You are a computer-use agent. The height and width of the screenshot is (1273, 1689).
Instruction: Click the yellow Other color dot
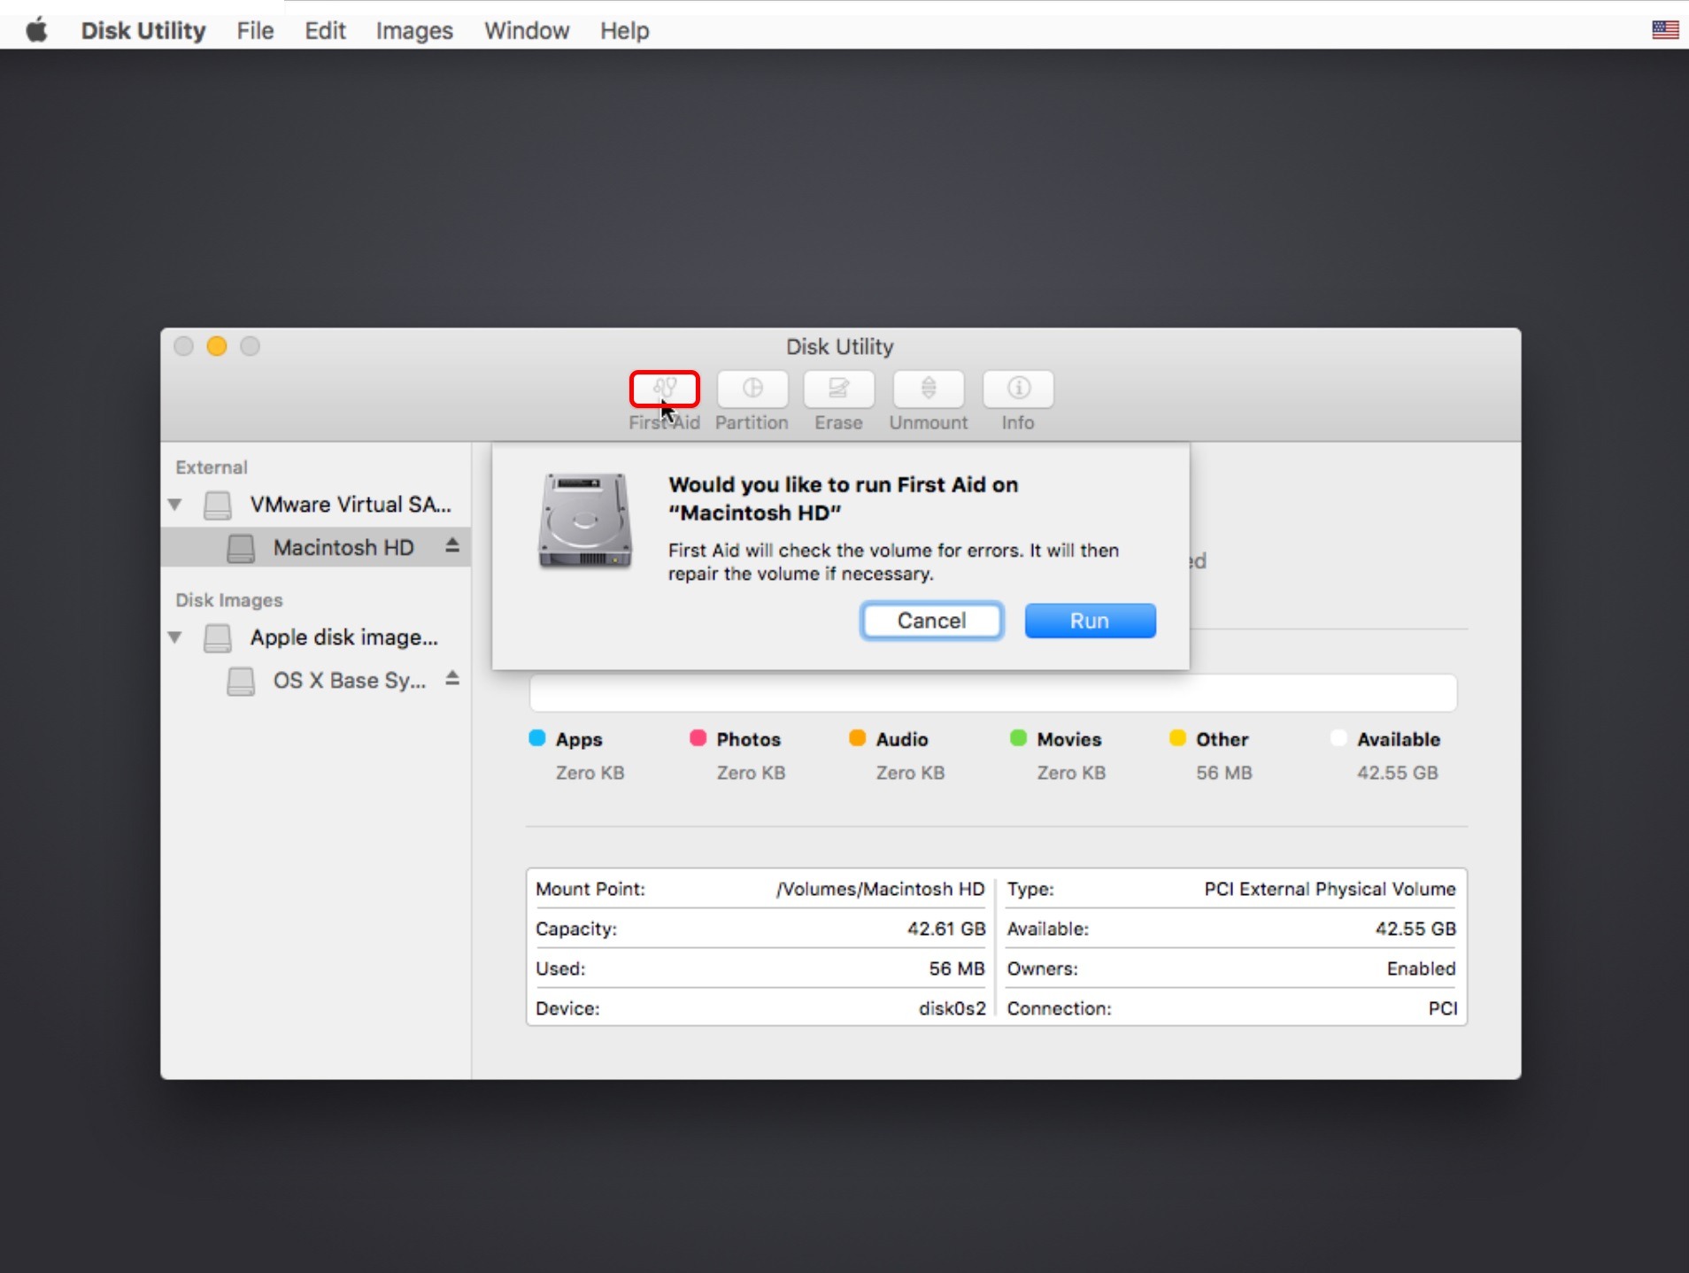point(1177,738)
